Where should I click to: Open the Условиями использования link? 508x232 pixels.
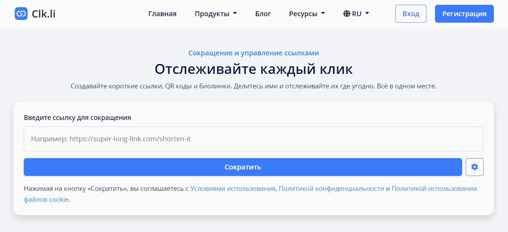coord(232,188)
